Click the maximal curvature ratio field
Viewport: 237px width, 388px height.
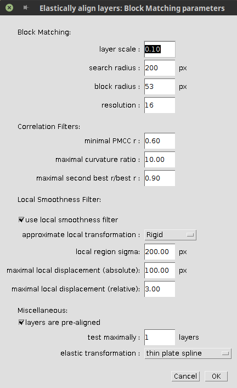click(160, 160)
